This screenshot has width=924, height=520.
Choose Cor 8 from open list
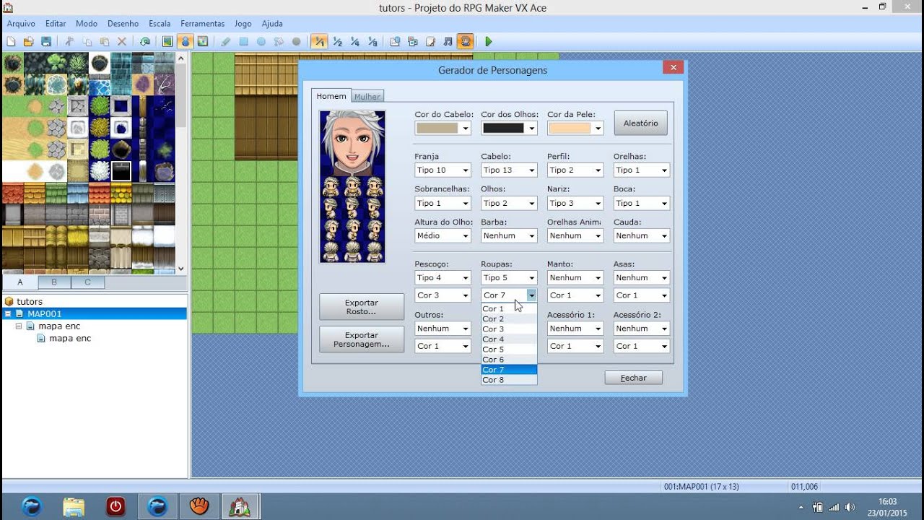[x=509, y=379]
